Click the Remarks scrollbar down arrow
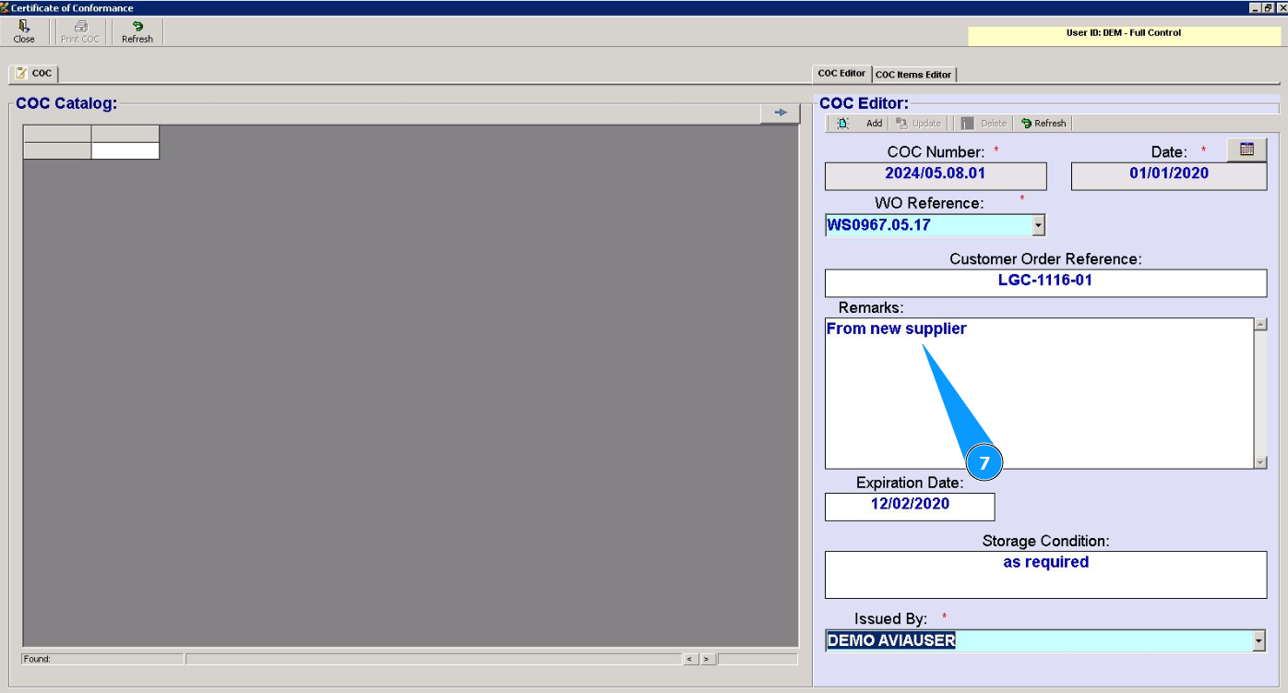The image size is (1288, 693). [1260, 462]
